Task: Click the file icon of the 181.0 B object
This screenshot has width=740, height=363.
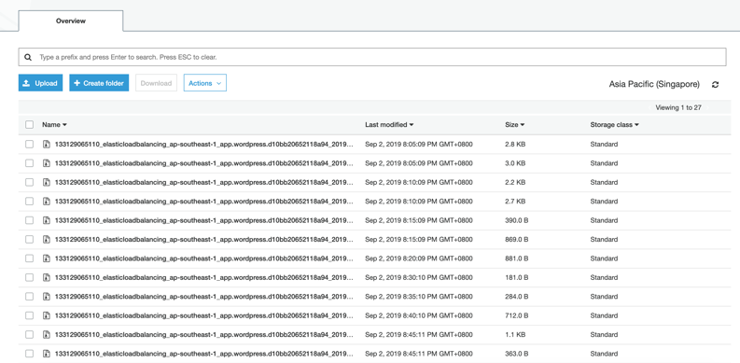Action: click(47, 277)
